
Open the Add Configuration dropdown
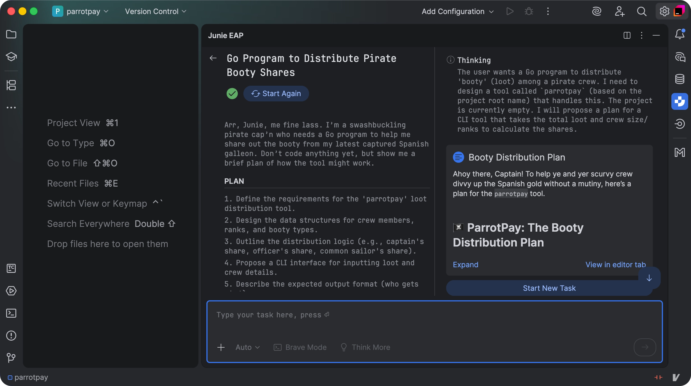(457, 11)
